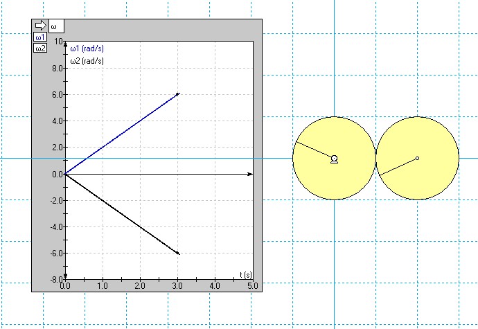The width and height of the screenshot is (478, 329).
Task: Click the x-axis maximum value 5.0
Action: [x=253, y=285]
